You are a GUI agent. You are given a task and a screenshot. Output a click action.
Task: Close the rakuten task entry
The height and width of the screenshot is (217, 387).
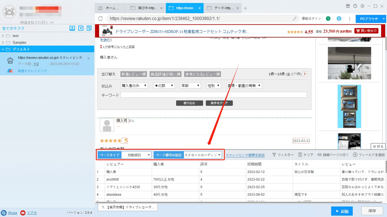89,58
